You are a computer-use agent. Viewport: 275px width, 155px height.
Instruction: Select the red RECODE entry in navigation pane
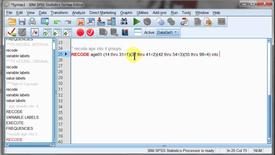pyautogui.click(x=14, y=140)
